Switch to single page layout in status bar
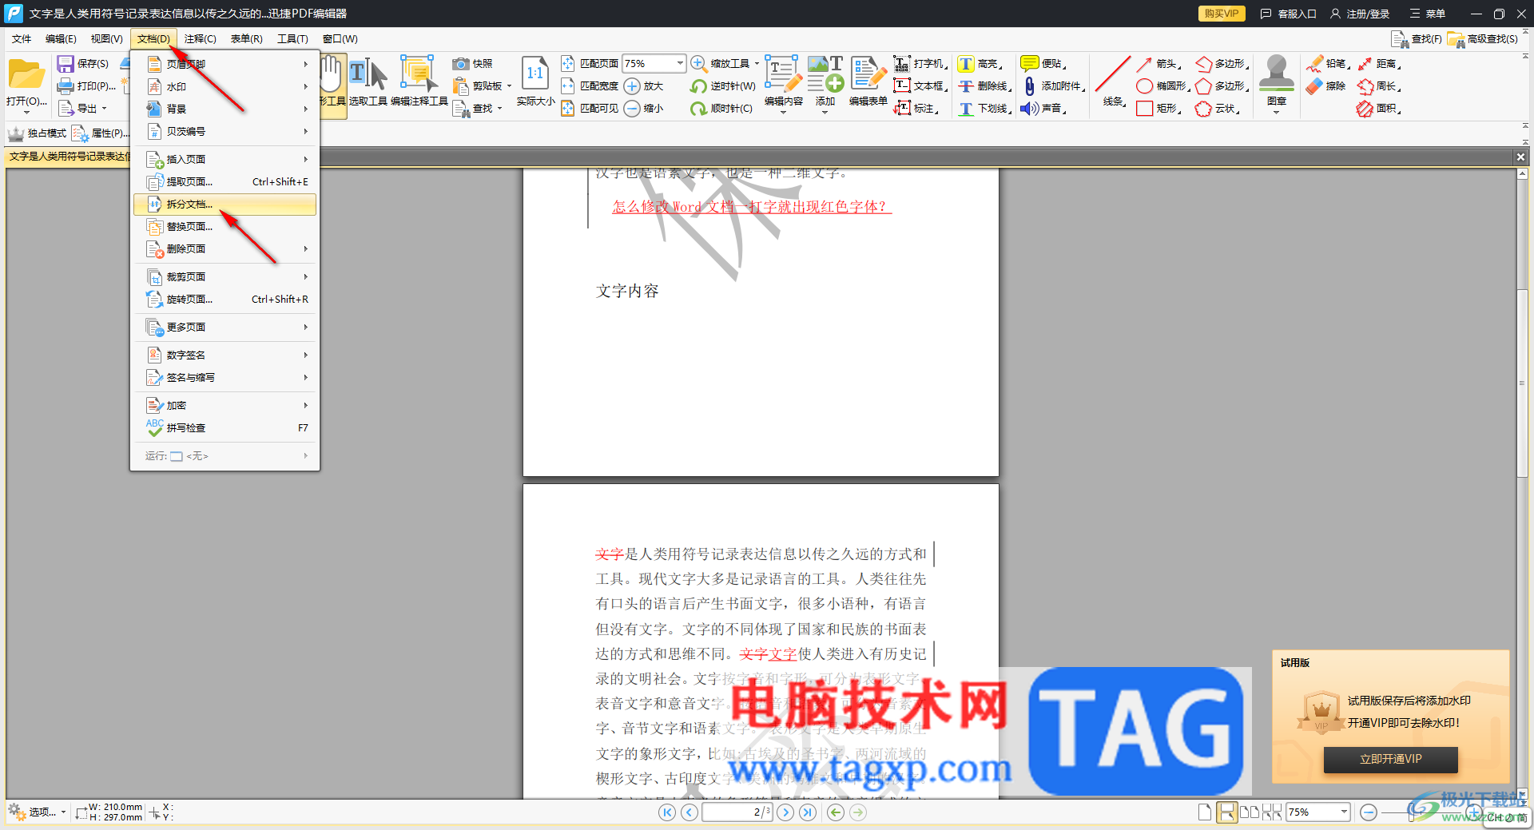This screenshot has height=830, width=1534. (x=1205, y=812)
